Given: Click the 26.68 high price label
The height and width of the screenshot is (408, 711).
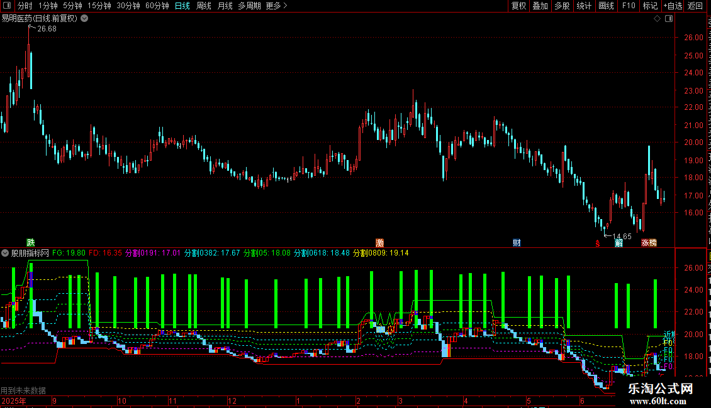Looking at the screenshot, I should (x=47, y=29).
